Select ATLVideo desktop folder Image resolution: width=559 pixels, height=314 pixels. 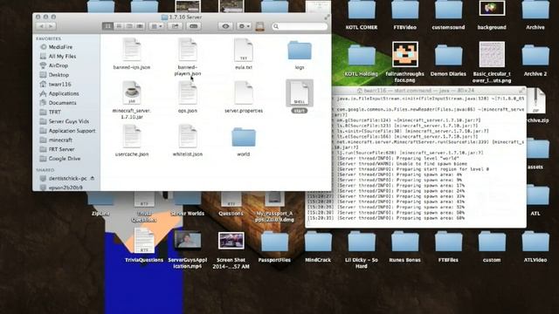535,242
